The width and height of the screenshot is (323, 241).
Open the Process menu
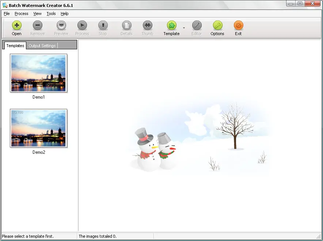pyautogui.click(x=22, y=14)
